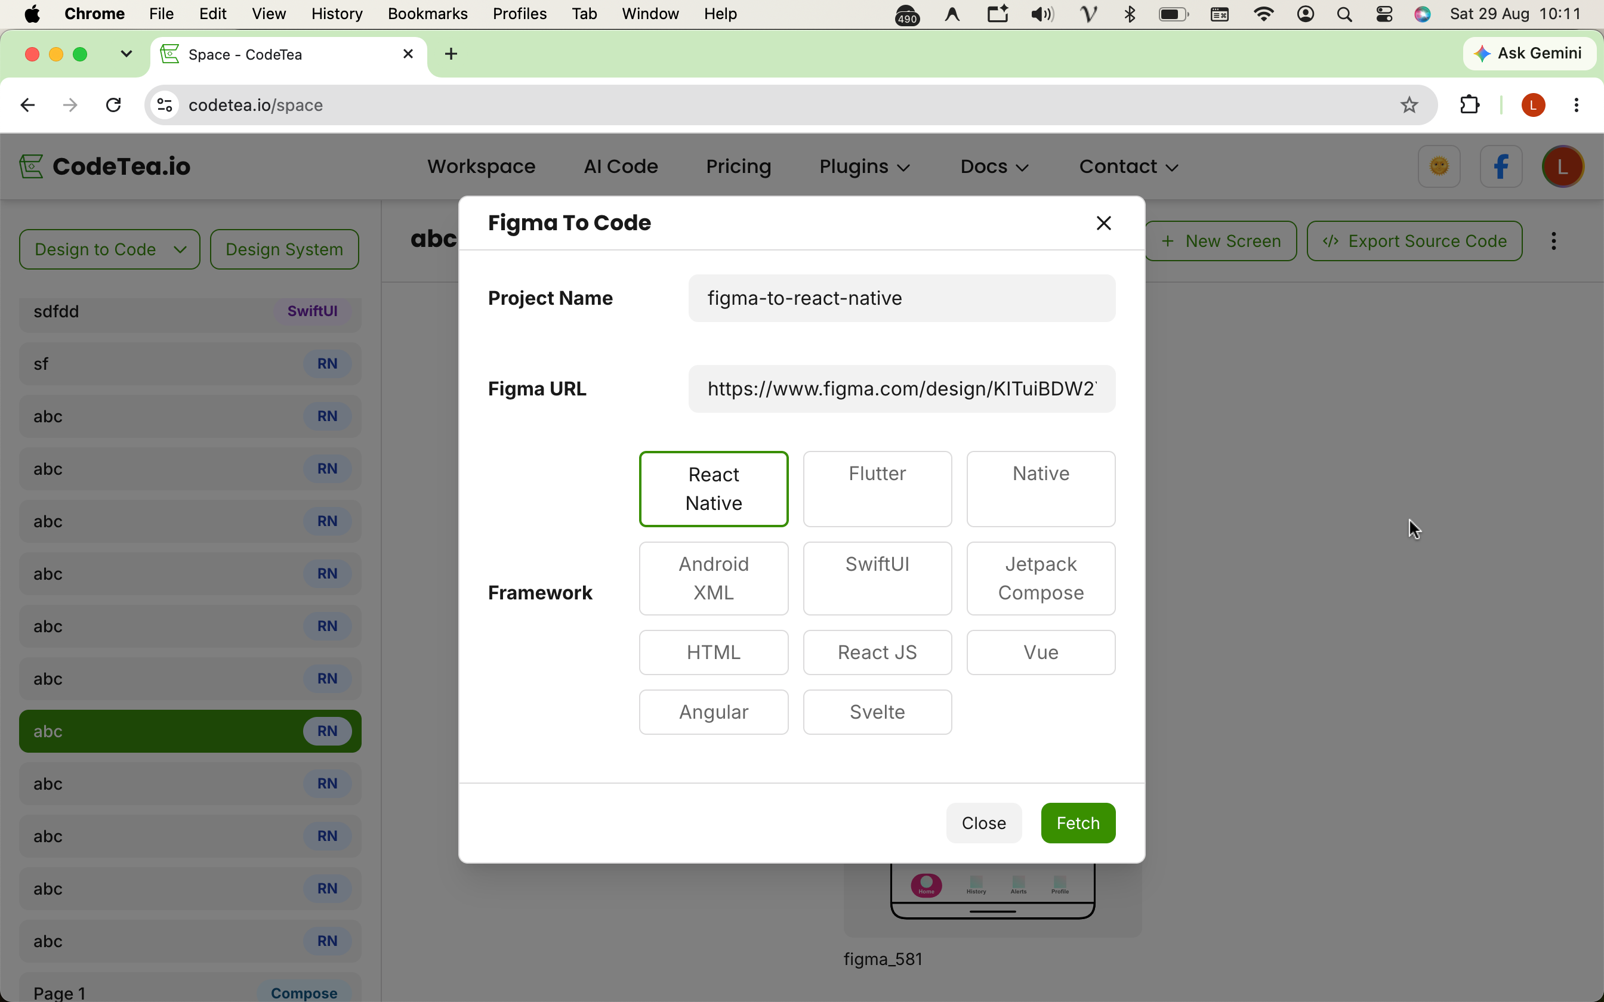Toggle the sun theme icon
The height and width of the screenshot is (1002, 1604).
pyautogui.click(x=1439, y=166)
